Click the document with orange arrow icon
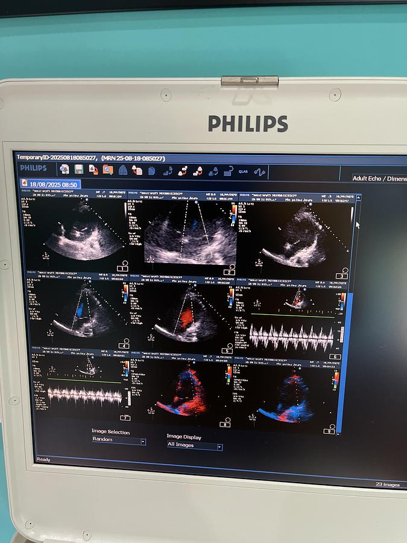The height and width of the screenshot is (543, 407). coord(93,170)
